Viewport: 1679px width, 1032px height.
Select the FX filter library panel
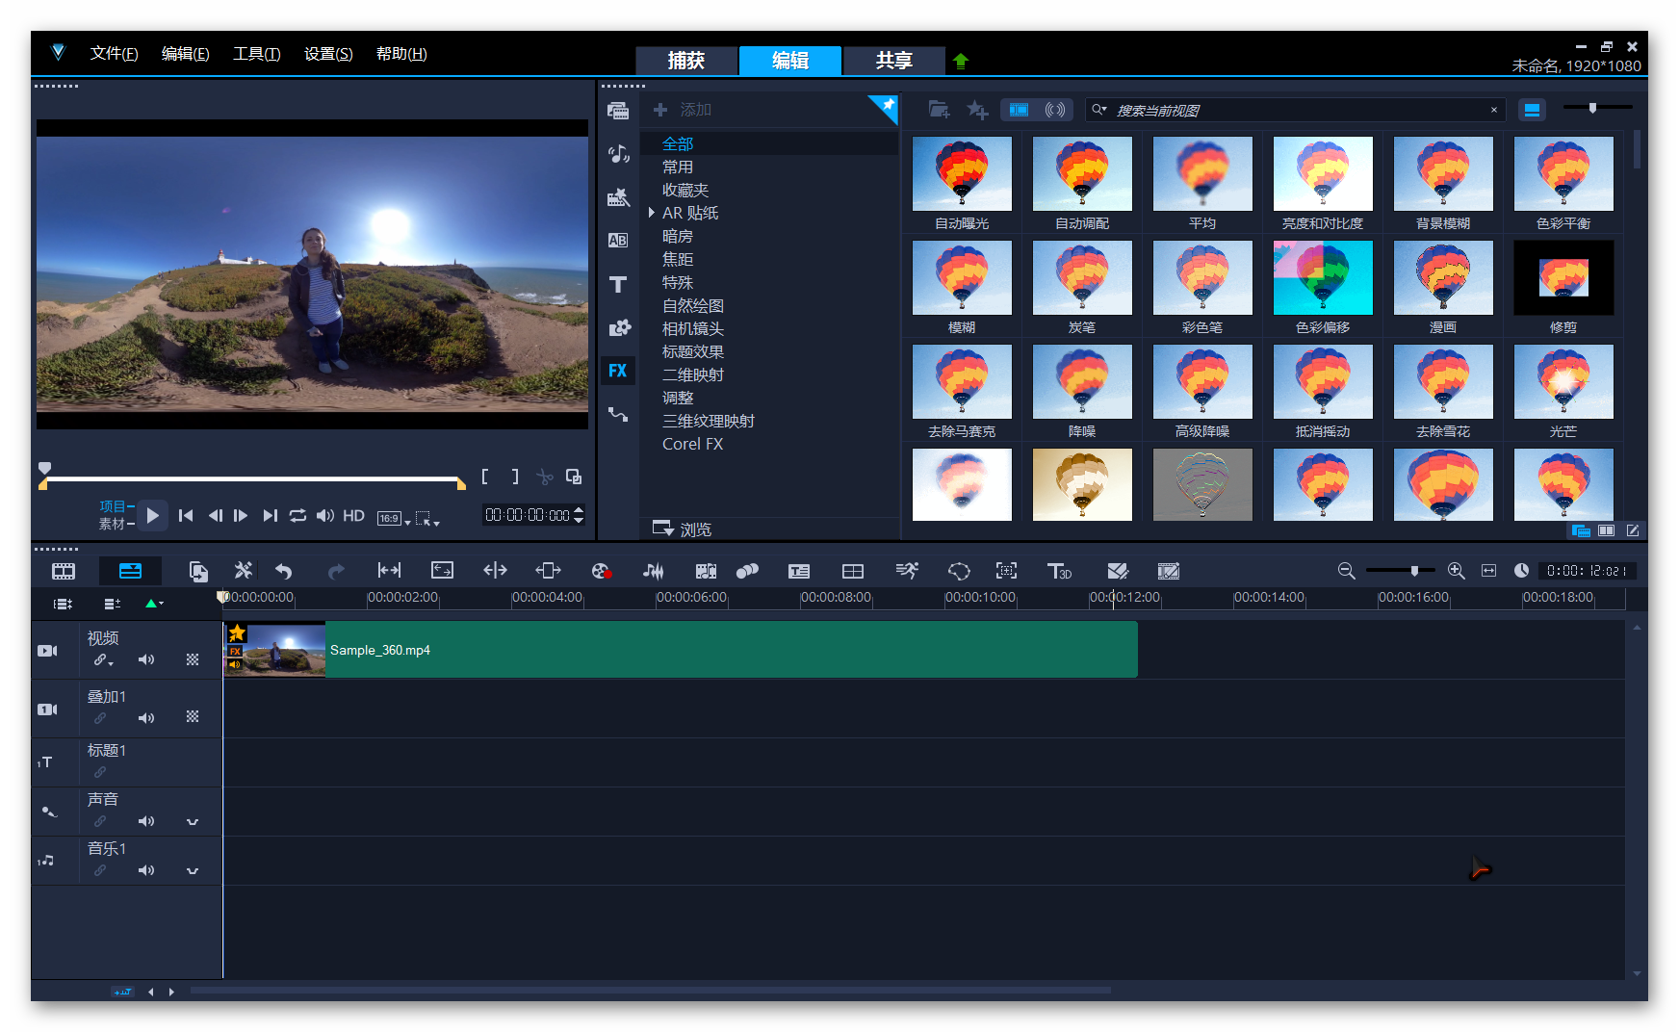(x=618, y=371)
